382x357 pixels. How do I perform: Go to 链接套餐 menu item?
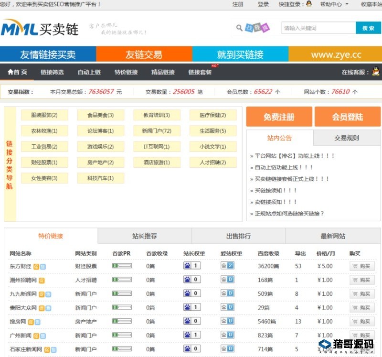[200, 72]
